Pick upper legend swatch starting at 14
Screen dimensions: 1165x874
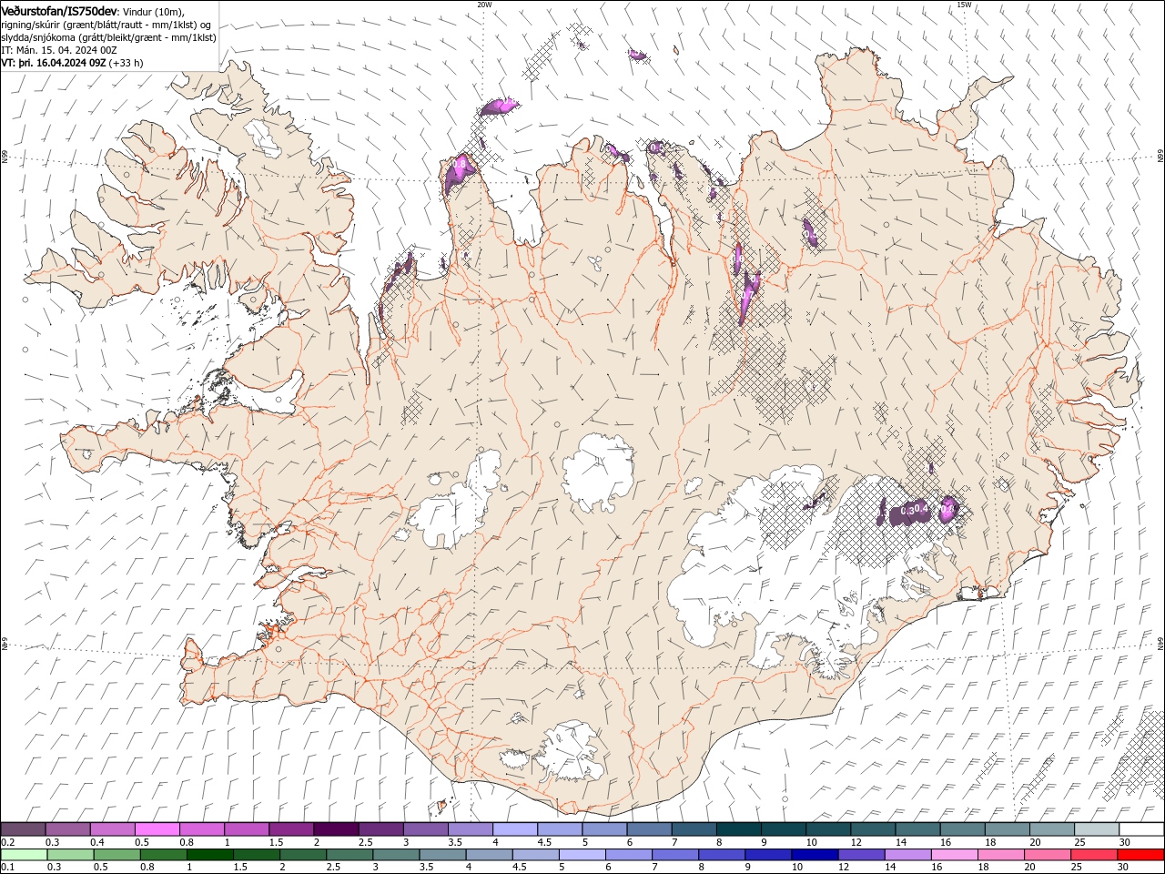tap(918, 829)
